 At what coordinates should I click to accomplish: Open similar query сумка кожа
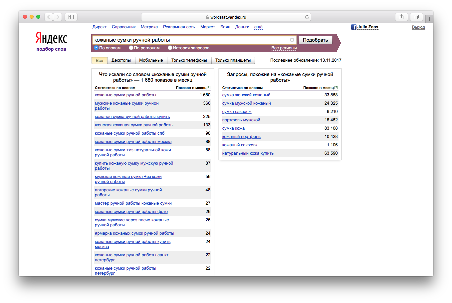(x=233, y=128)
